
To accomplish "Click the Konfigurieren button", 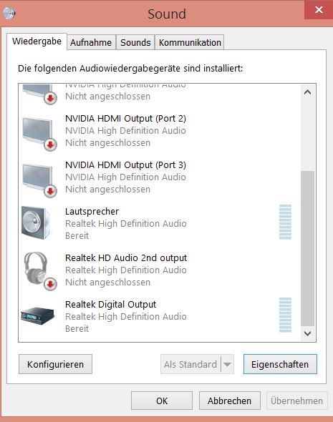I will [56, 364].
